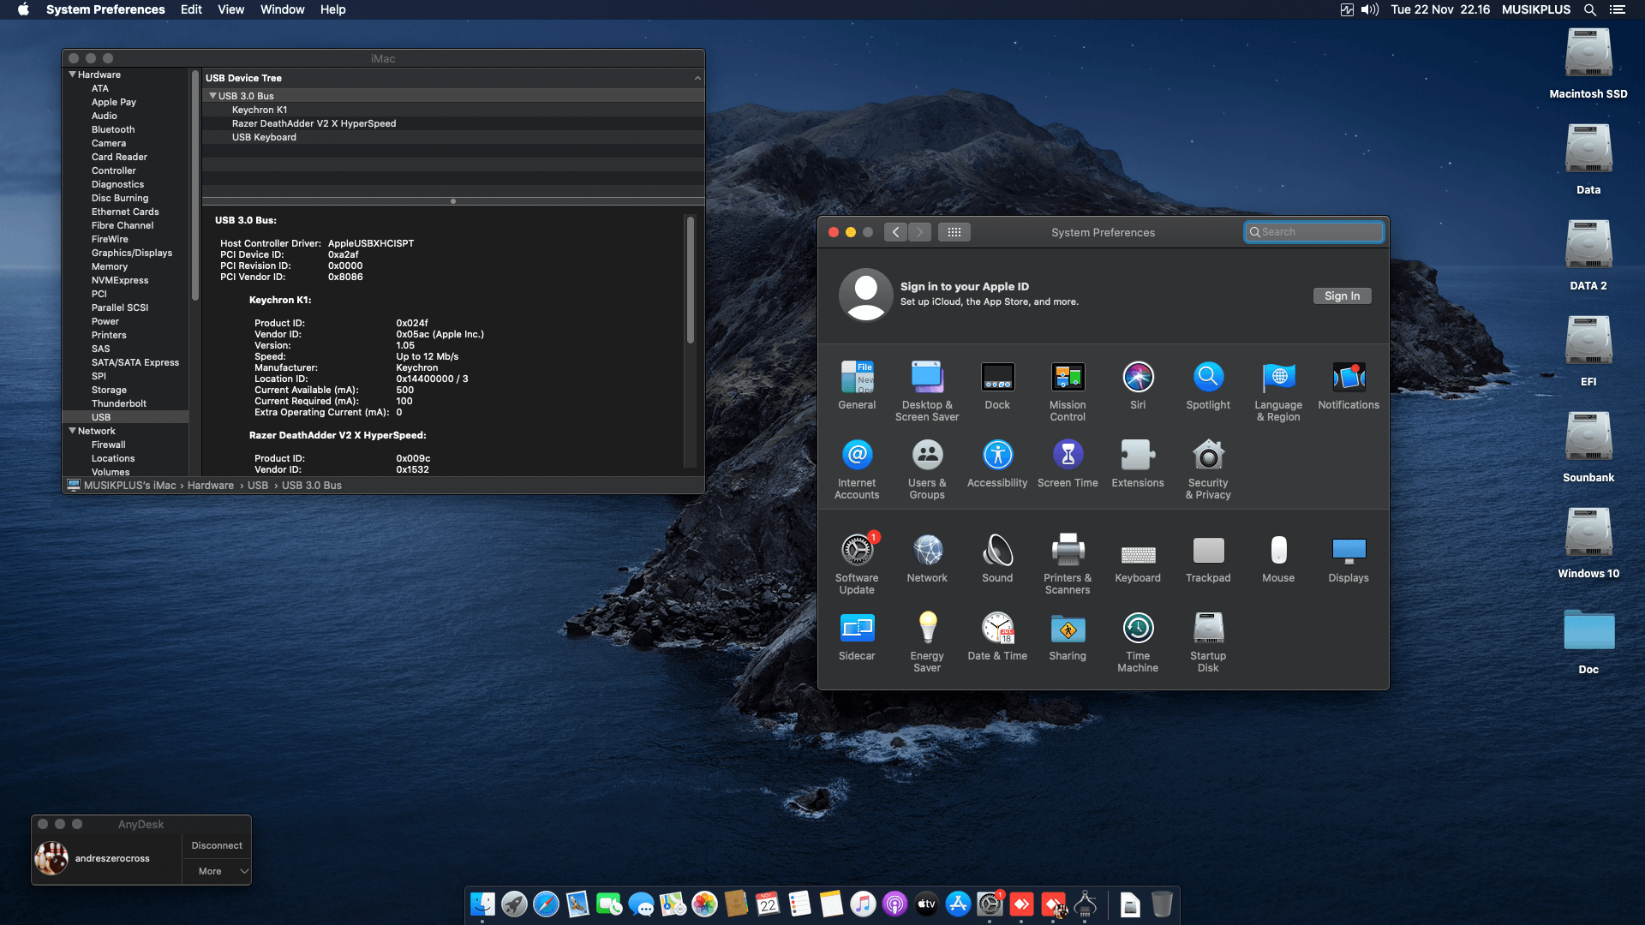Collapse the Hardware tree section
The height and width of the screenshot is (925, 1645).
(73, 75)
